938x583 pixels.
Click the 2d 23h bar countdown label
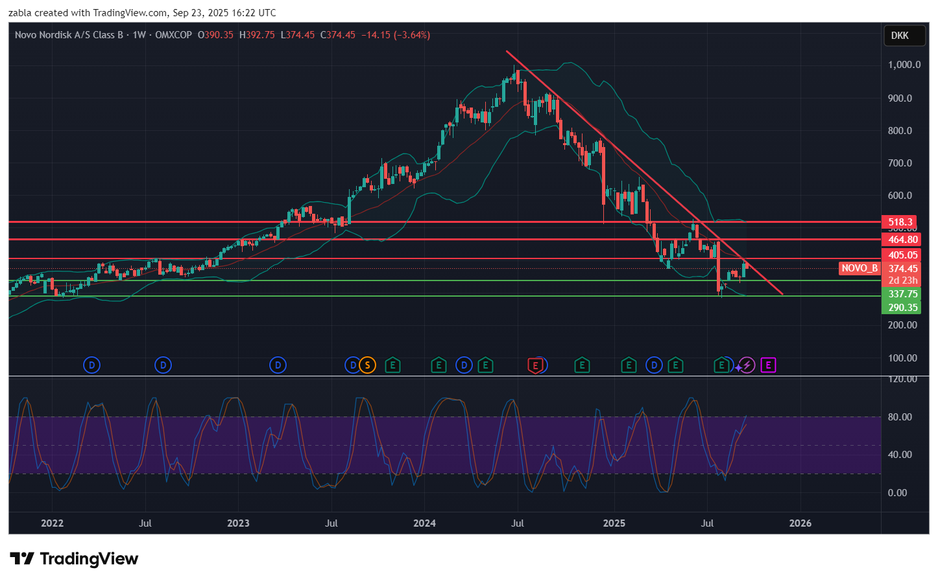pos(902,280)
